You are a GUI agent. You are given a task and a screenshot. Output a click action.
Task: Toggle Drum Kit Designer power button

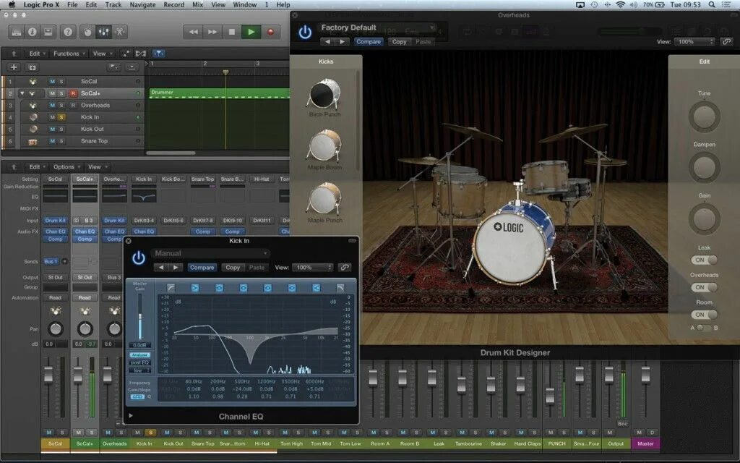pos(306,32)
